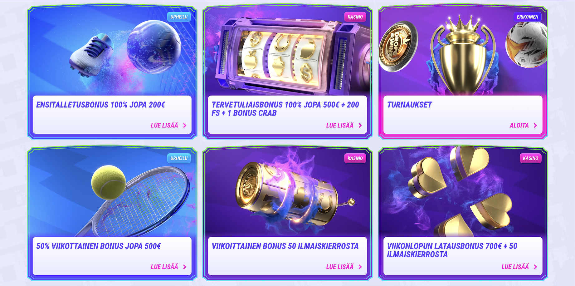Image resolution: width=575 pixels, height=286 pixels.
Task: Click the arrow in Viikoittainen 50 ilmaiskierrosta card
Action: (x=360, y=267)
